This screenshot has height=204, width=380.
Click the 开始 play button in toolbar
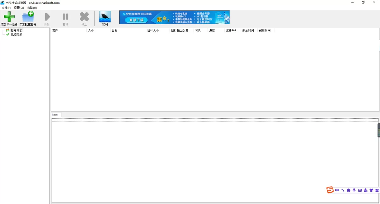tap(47, 17)
